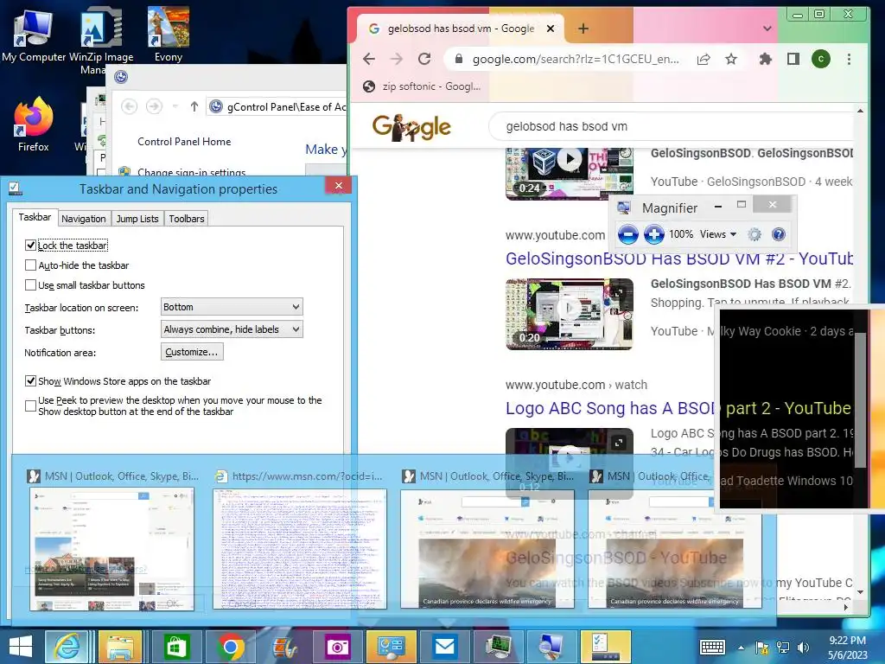Click Chrome forward arrow
The width and height of the screenshot is (885, 664).
(x=397, y=59)
